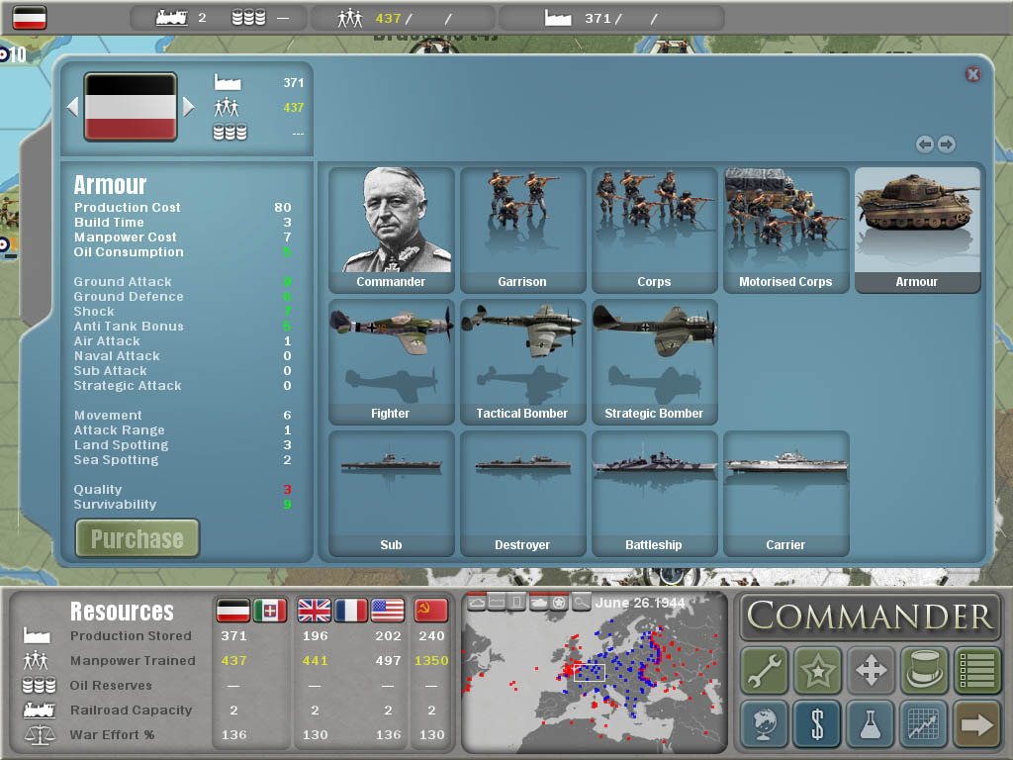Select the Sub naval unit

coord(391,494)
